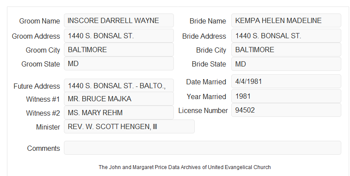Screen dimensions: 350x176
Task: Click the empty Comments field
Action: click(x=203, y=148)
